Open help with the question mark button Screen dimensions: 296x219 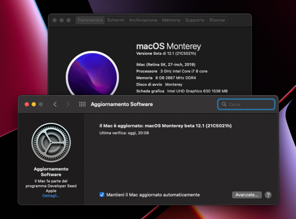[268, 195]
